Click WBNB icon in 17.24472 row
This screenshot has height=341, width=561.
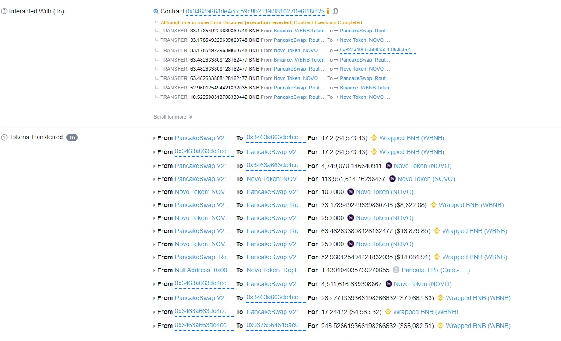[x=388, y=312]
